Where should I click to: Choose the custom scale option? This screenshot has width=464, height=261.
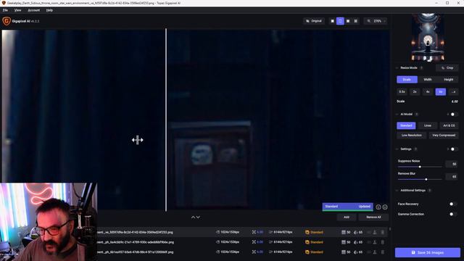[x=454, y=92]
